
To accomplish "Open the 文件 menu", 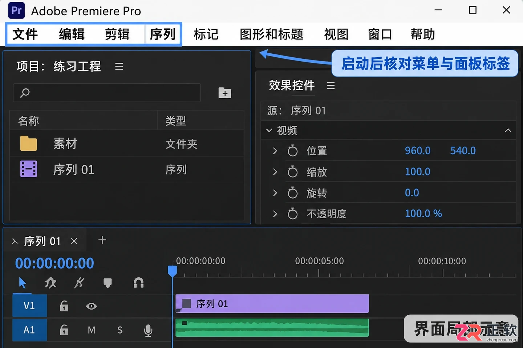I will point(25,34).
